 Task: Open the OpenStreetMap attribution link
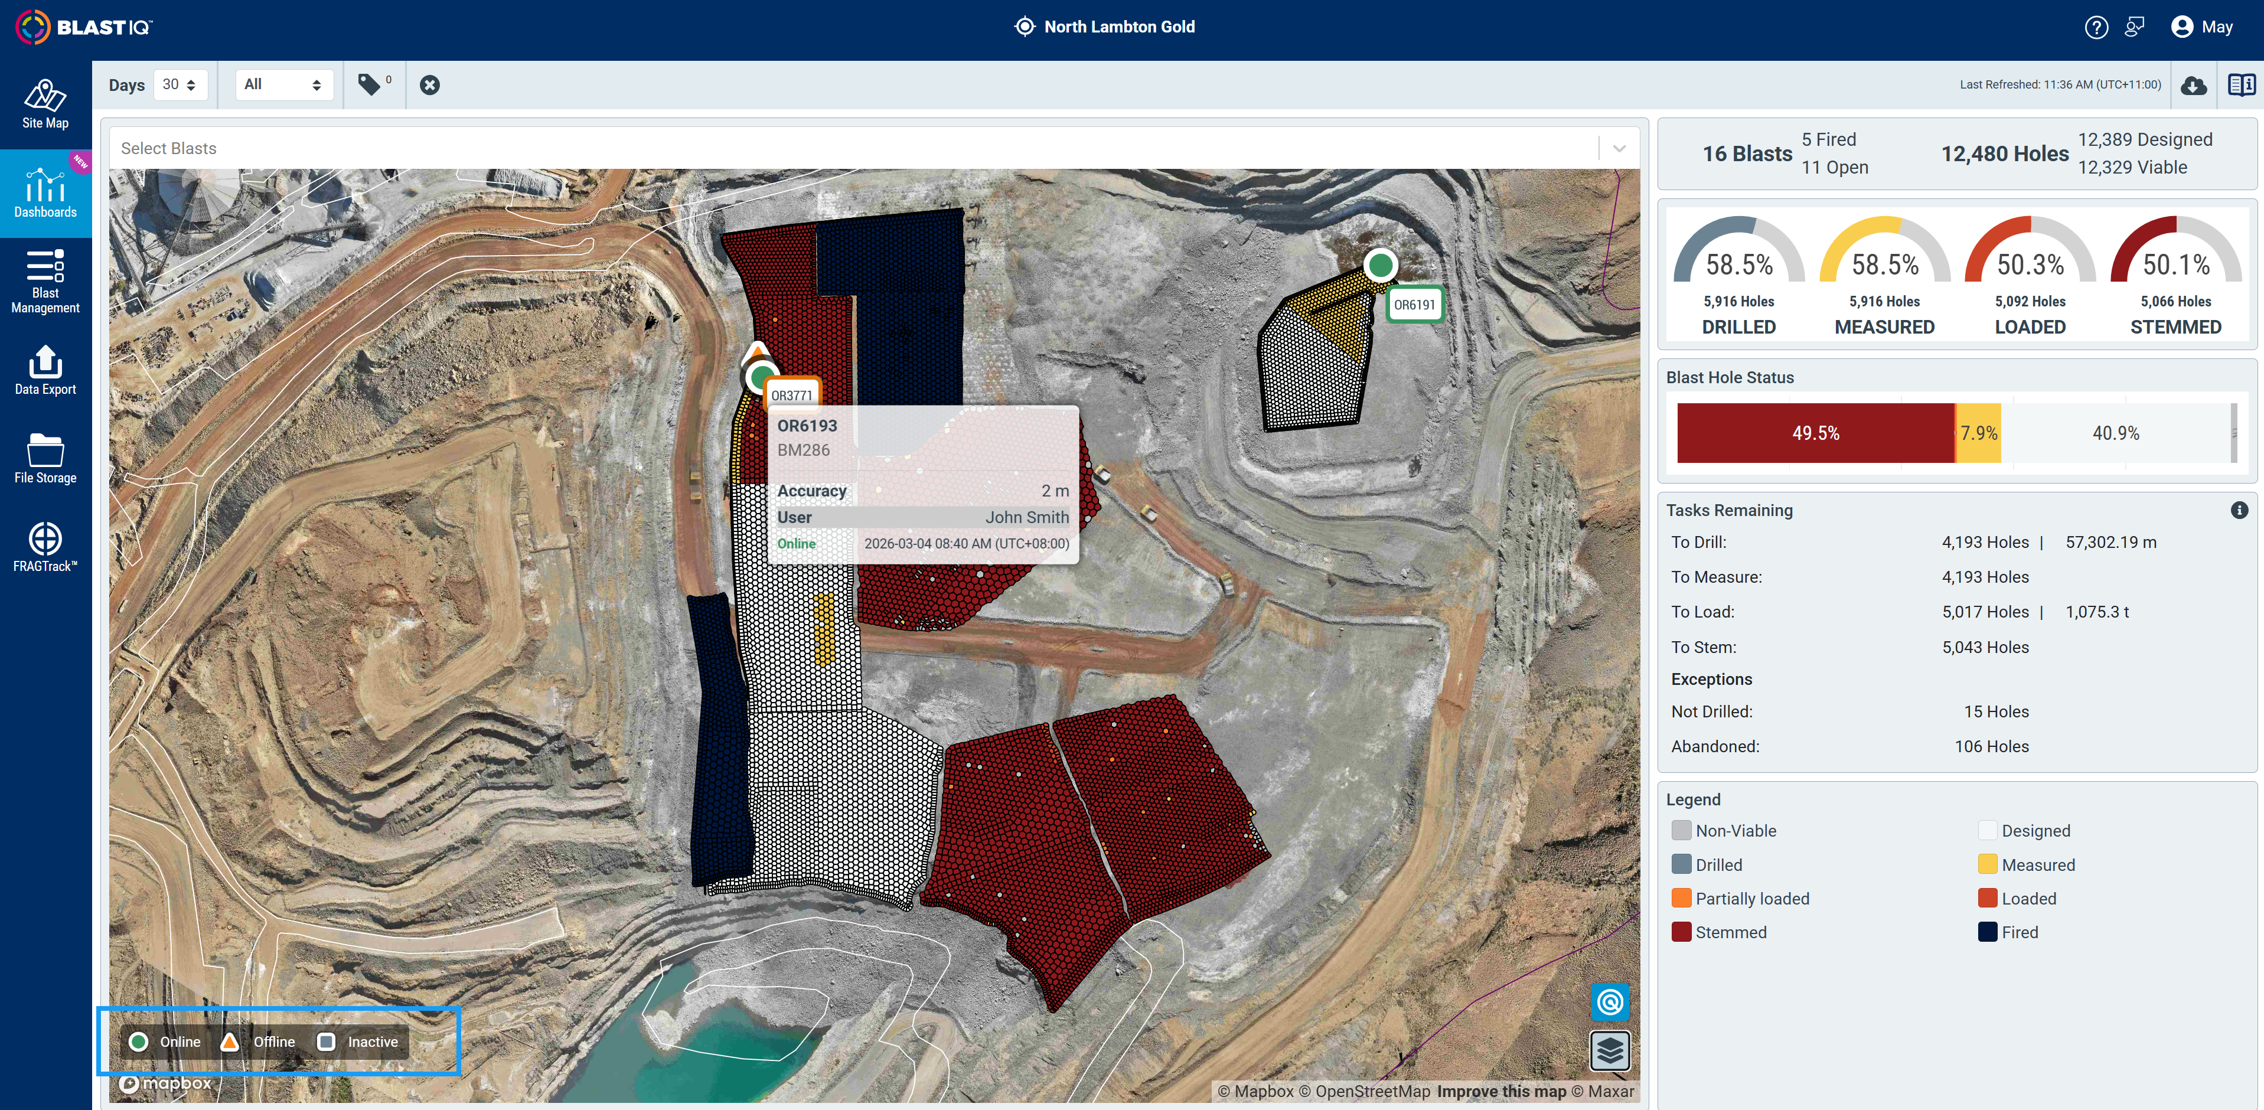click(x=1365, y=1092)
